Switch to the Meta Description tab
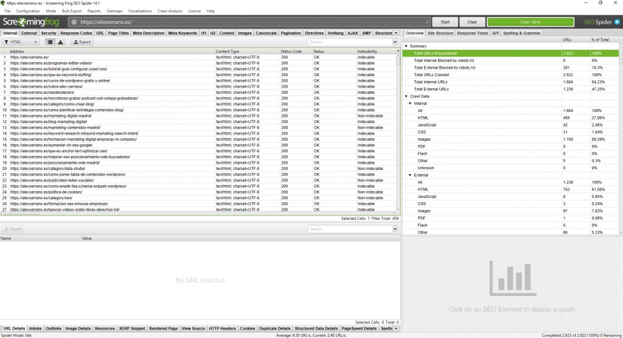The image size is (623, 338). pyautogui.click(x=148, y=33)
